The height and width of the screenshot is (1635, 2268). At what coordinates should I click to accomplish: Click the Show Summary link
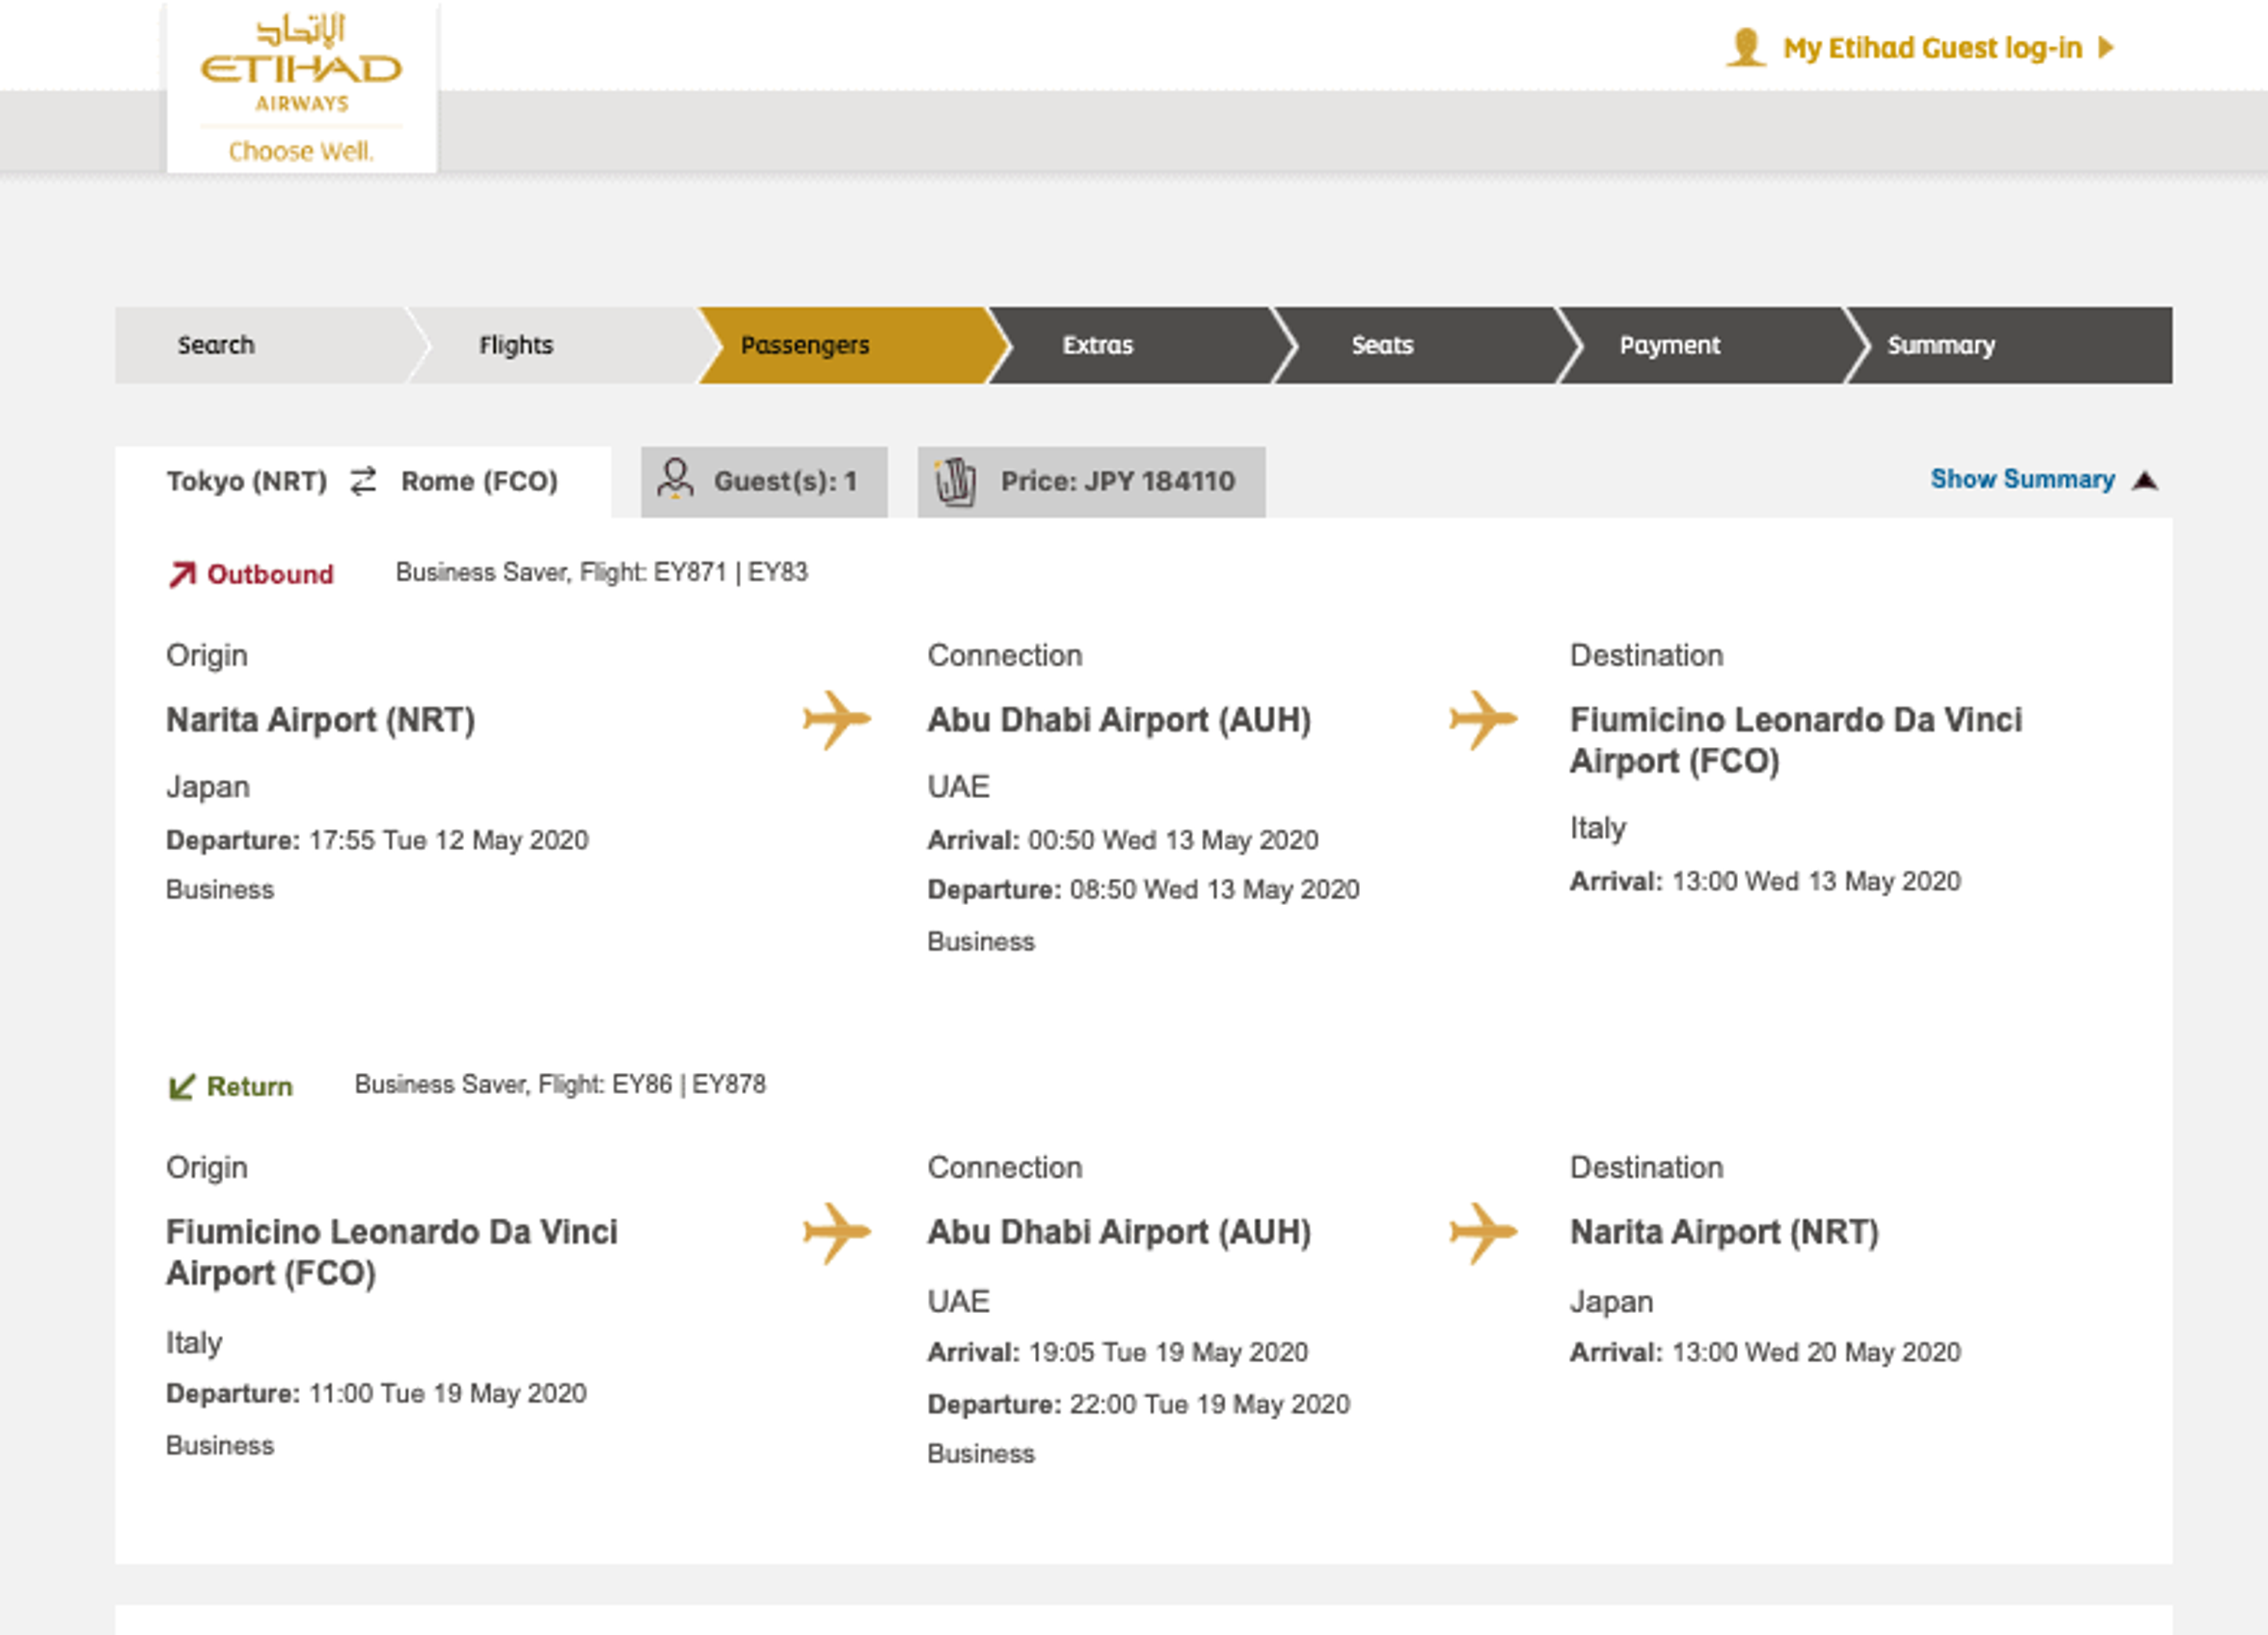pos(2021,479)
